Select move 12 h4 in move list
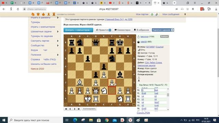The height and width of the screenshot is (123, 219). [143, 96]
